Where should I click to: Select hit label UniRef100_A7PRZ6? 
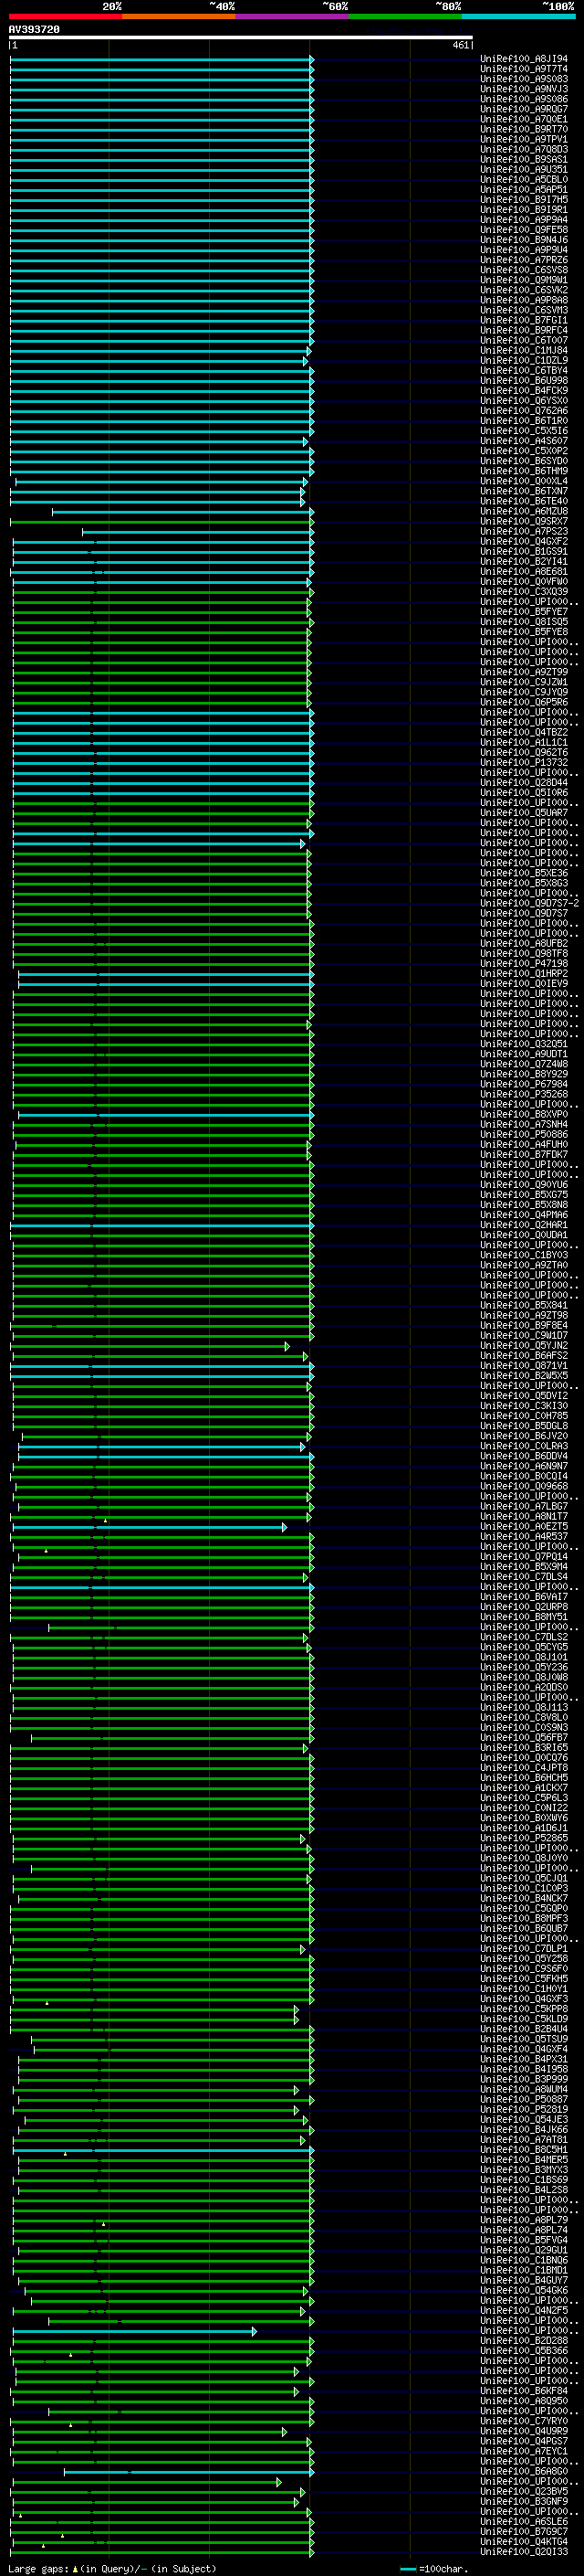524,260
